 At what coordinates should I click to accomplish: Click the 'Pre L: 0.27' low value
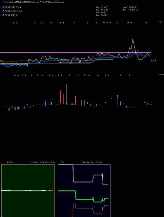(102, 12)
